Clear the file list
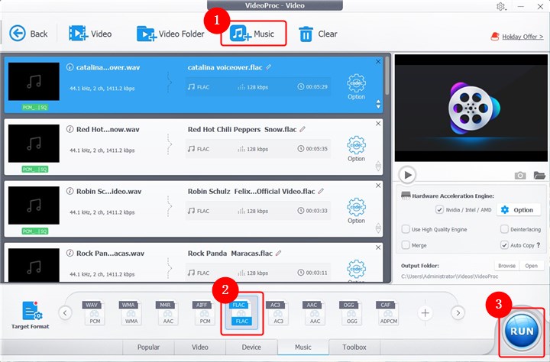Image resolution: width=550 pixels, height=362 pixels. coord(318,34)
